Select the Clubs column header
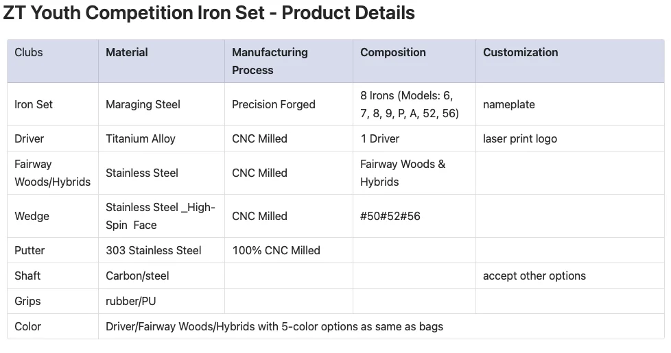The width and height of the screenshot is (671, 353). point(29,52)
